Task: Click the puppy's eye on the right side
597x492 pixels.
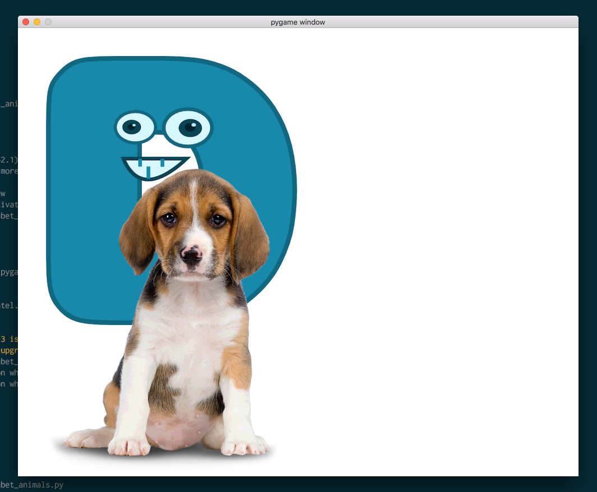Action: 218,220
